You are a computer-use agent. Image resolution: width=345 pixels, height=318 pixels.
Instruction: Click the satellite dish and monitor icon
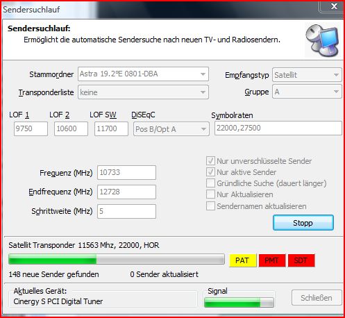coord(323,40)
